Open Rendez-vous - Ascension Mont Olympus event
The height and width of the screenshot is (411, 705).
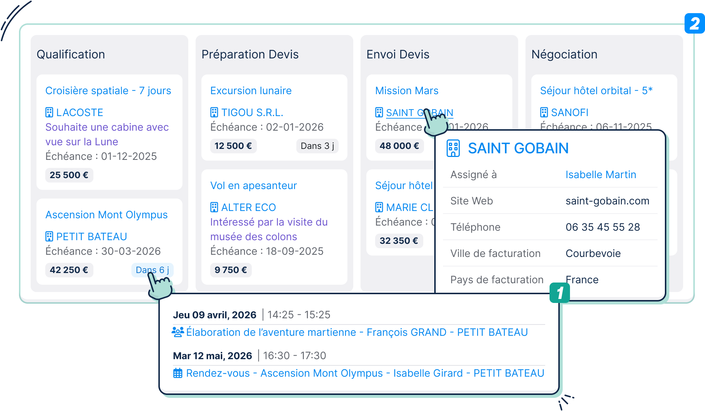click(x=365, y=373)
